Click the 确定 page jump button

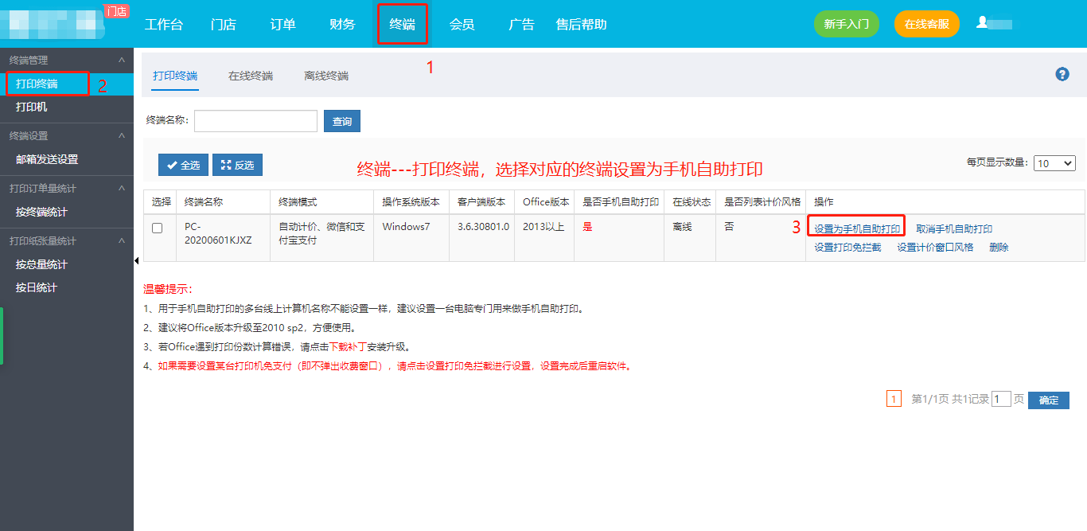click(1049, 400)
